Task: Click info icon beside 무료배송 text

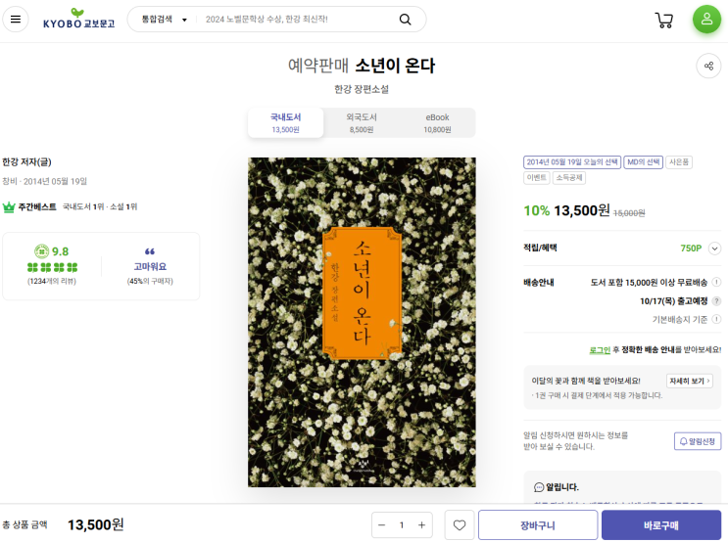Action: pyautogui.click(x=716, y=282)
